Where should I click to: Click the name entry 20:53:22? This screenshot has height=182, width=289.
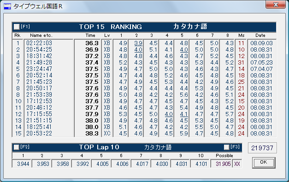coord(39,133)
